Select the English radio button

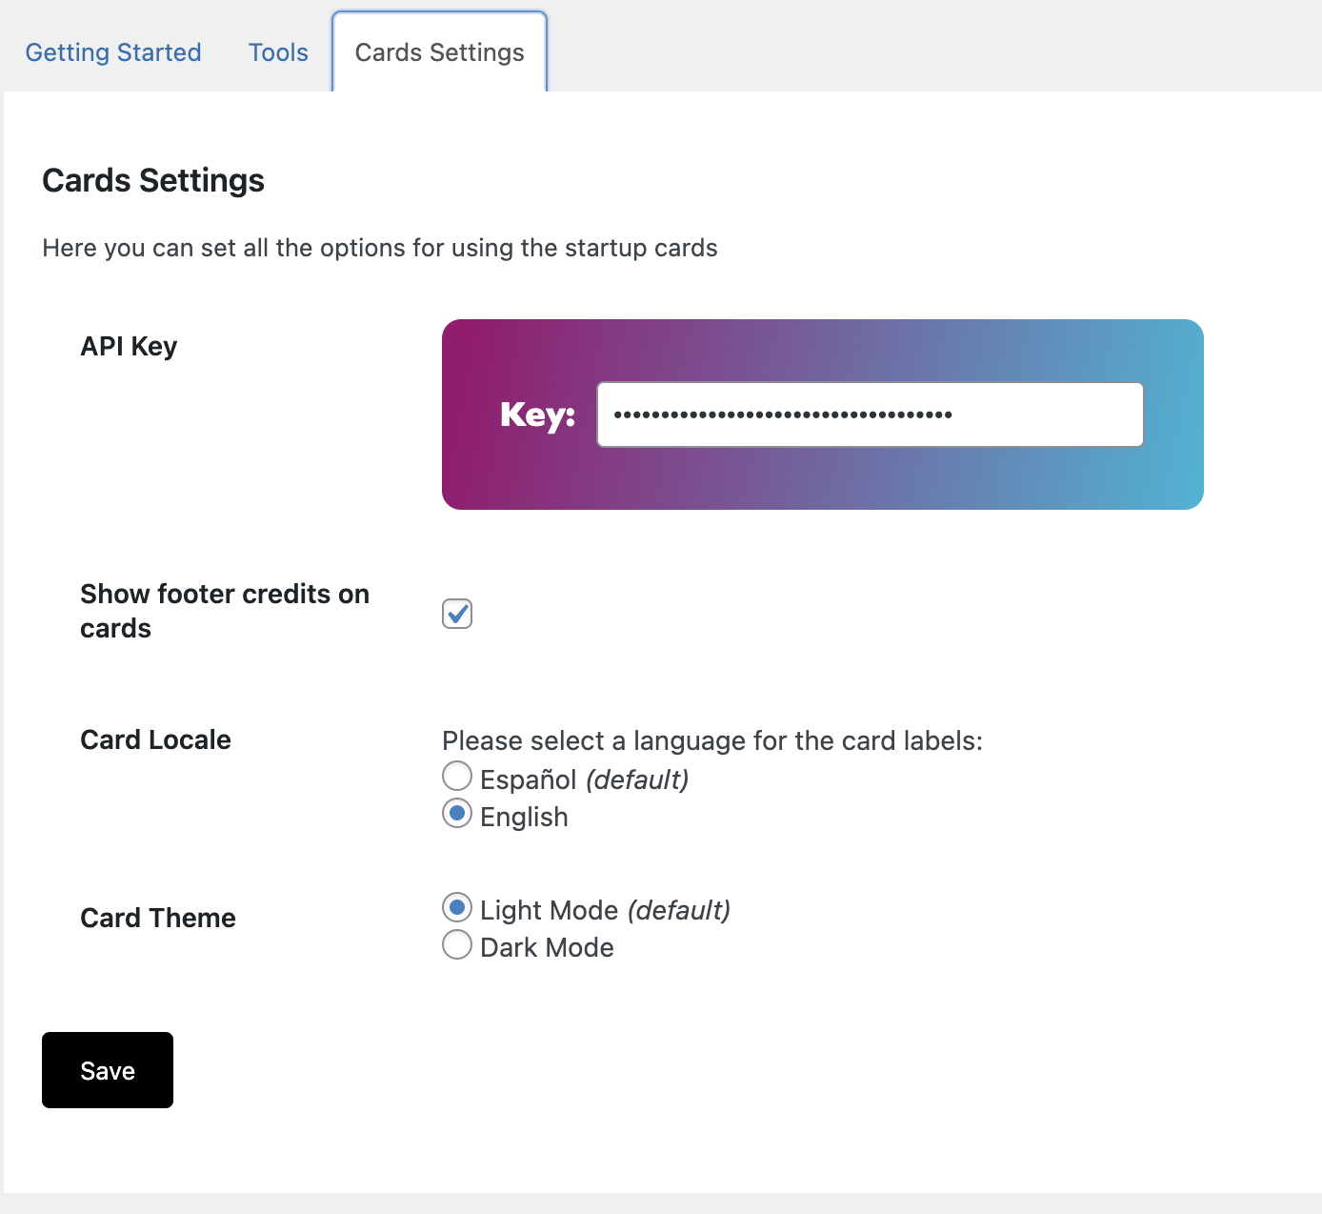point(457,814)
